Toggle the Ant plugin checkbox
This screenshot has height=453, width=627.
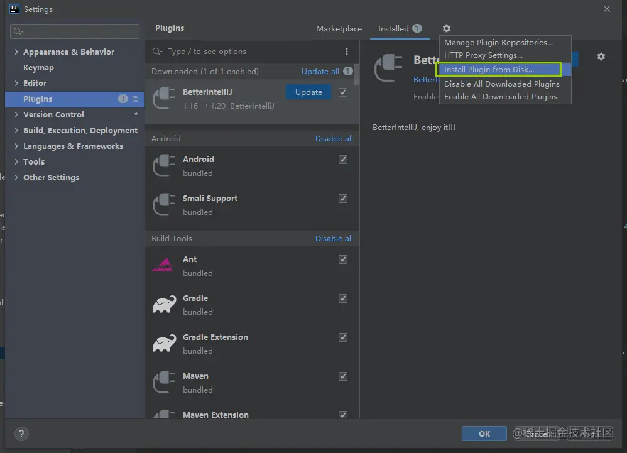(343, 259)
